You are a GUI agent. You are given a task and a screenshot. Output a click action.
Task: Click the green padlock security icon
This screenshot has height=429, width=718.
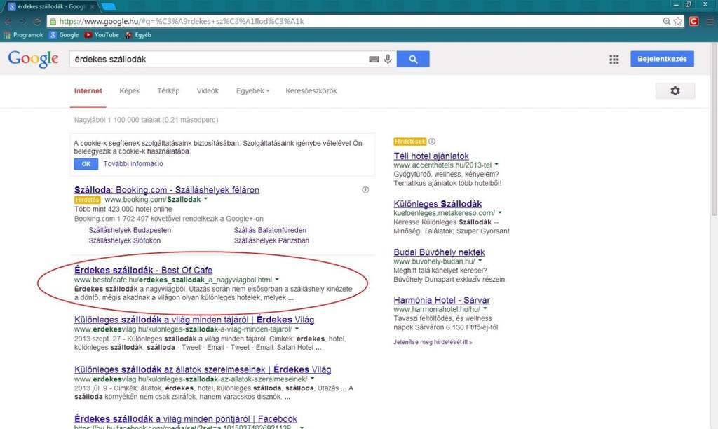click(x=53, y=21)
